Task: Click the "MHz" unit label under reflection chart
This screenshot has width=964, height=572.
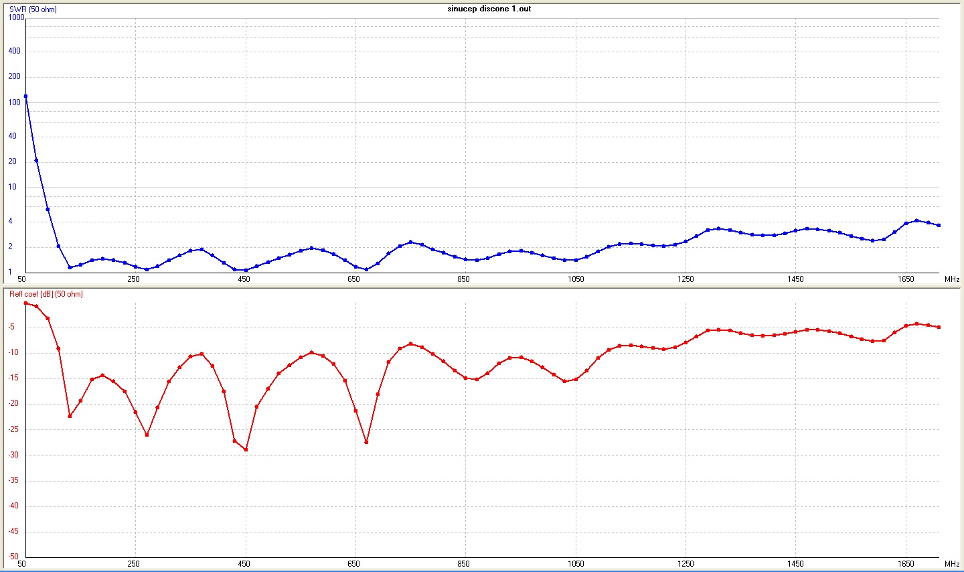Action: (x=952, y=564)
